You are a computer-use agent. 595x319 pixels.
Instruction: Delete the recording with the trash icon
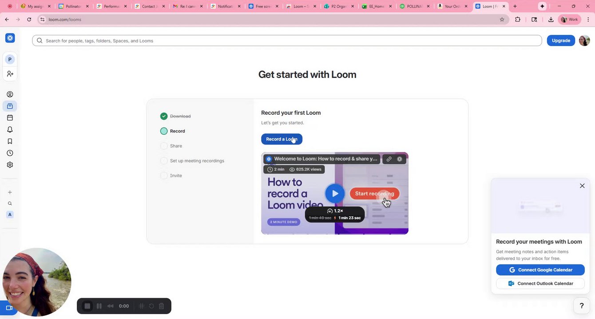coord(162,306)
